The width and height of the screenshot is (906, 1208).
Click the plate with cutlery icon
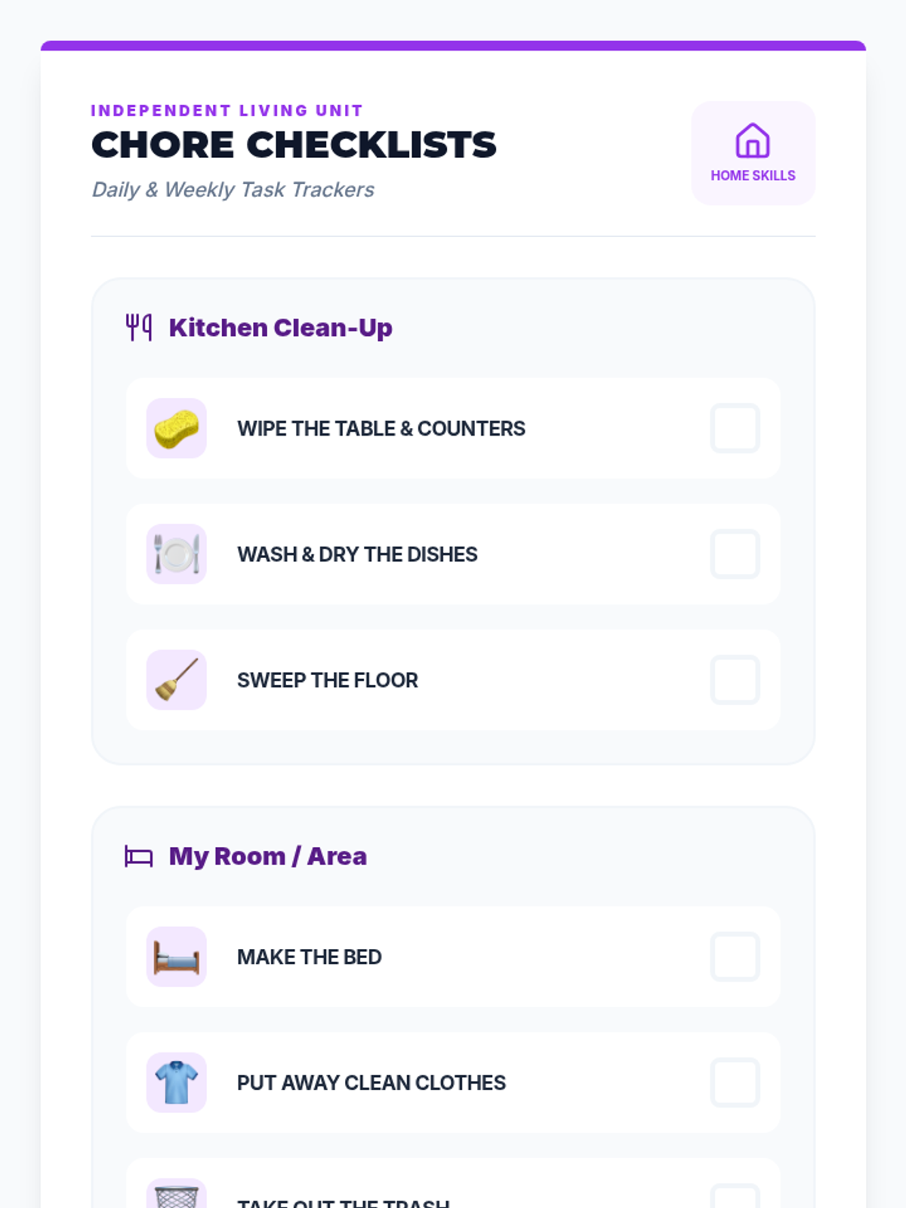[x=177, y=554]
